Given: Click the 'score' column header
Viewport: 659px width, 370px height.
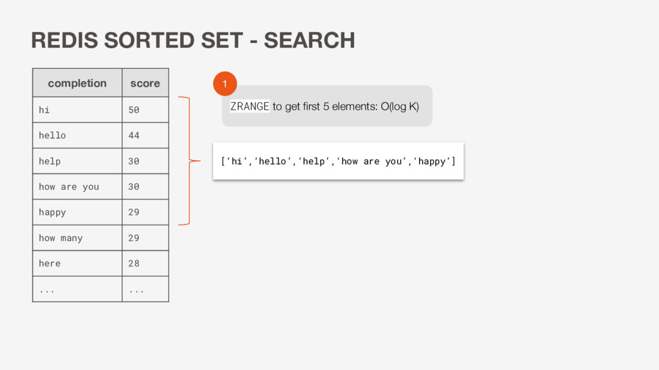Looking at the screenshot, I should pos(145,83).
